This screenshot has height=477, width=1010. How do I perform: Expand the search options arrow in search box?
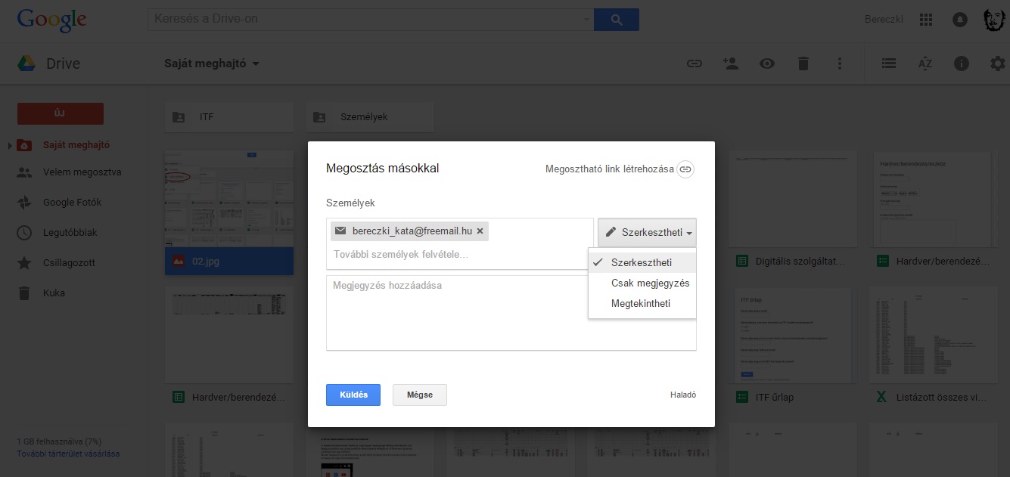click(x=587, y=20)
